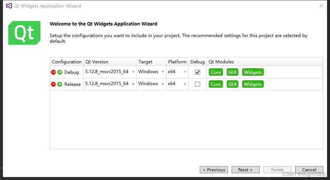Open Target dropdown in Debug row
This screenshot has width=330, height=180.
tap(151, 72)
